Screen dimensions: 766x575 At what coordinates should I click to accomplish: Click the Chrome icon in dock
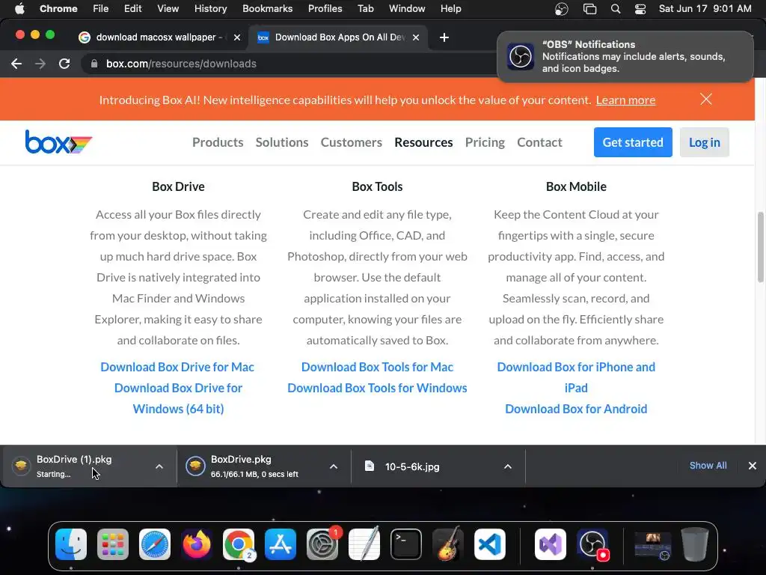(239, 544)
